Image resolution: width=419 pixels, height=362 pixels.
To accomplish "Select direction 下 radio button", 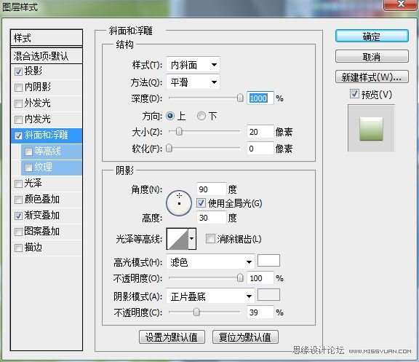I will pyautogui.click(x=201, y=116).
